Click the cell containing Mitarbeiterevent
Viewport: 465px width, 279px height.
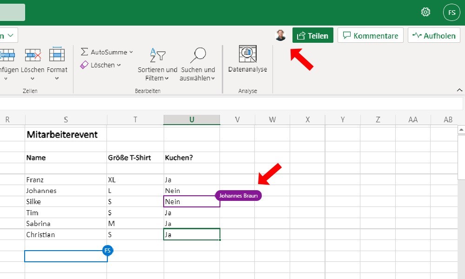[66, 134]
